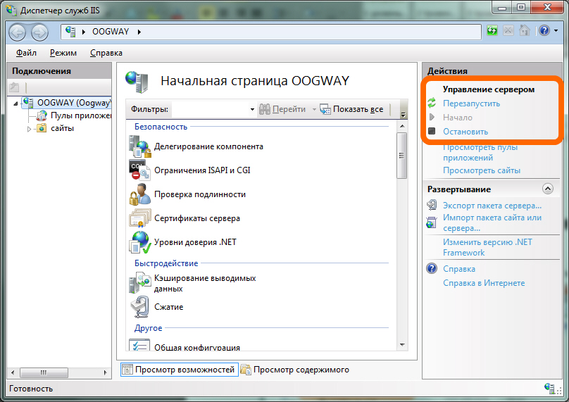Click Просмотреть сайты link
The width and height of the screenshot is (569, 402).
tap(482, 170)
